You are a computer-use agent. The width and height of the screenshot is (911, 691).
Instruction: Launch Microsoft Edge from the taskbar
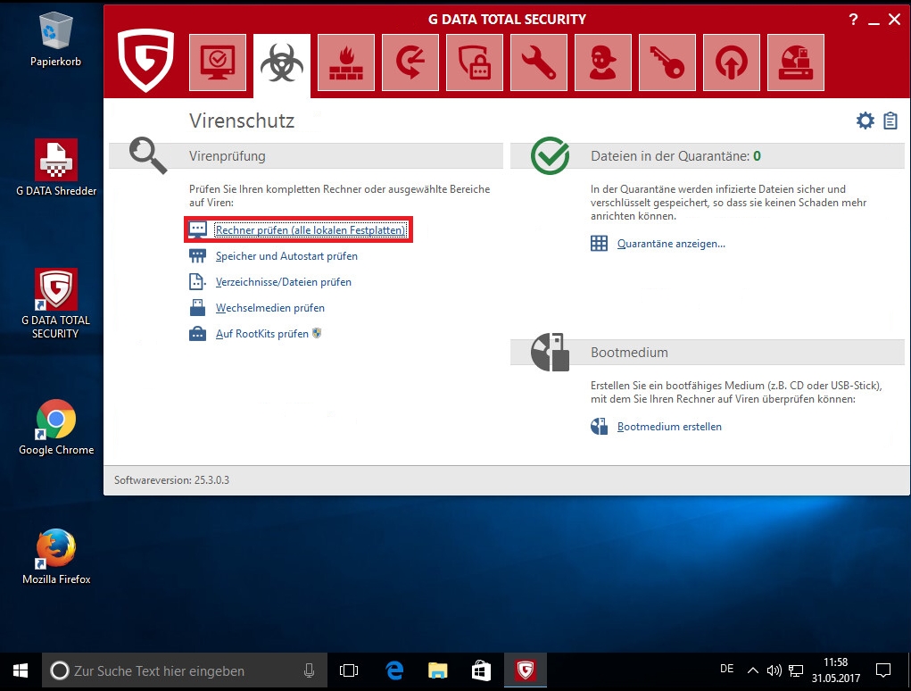pos(394,670)
